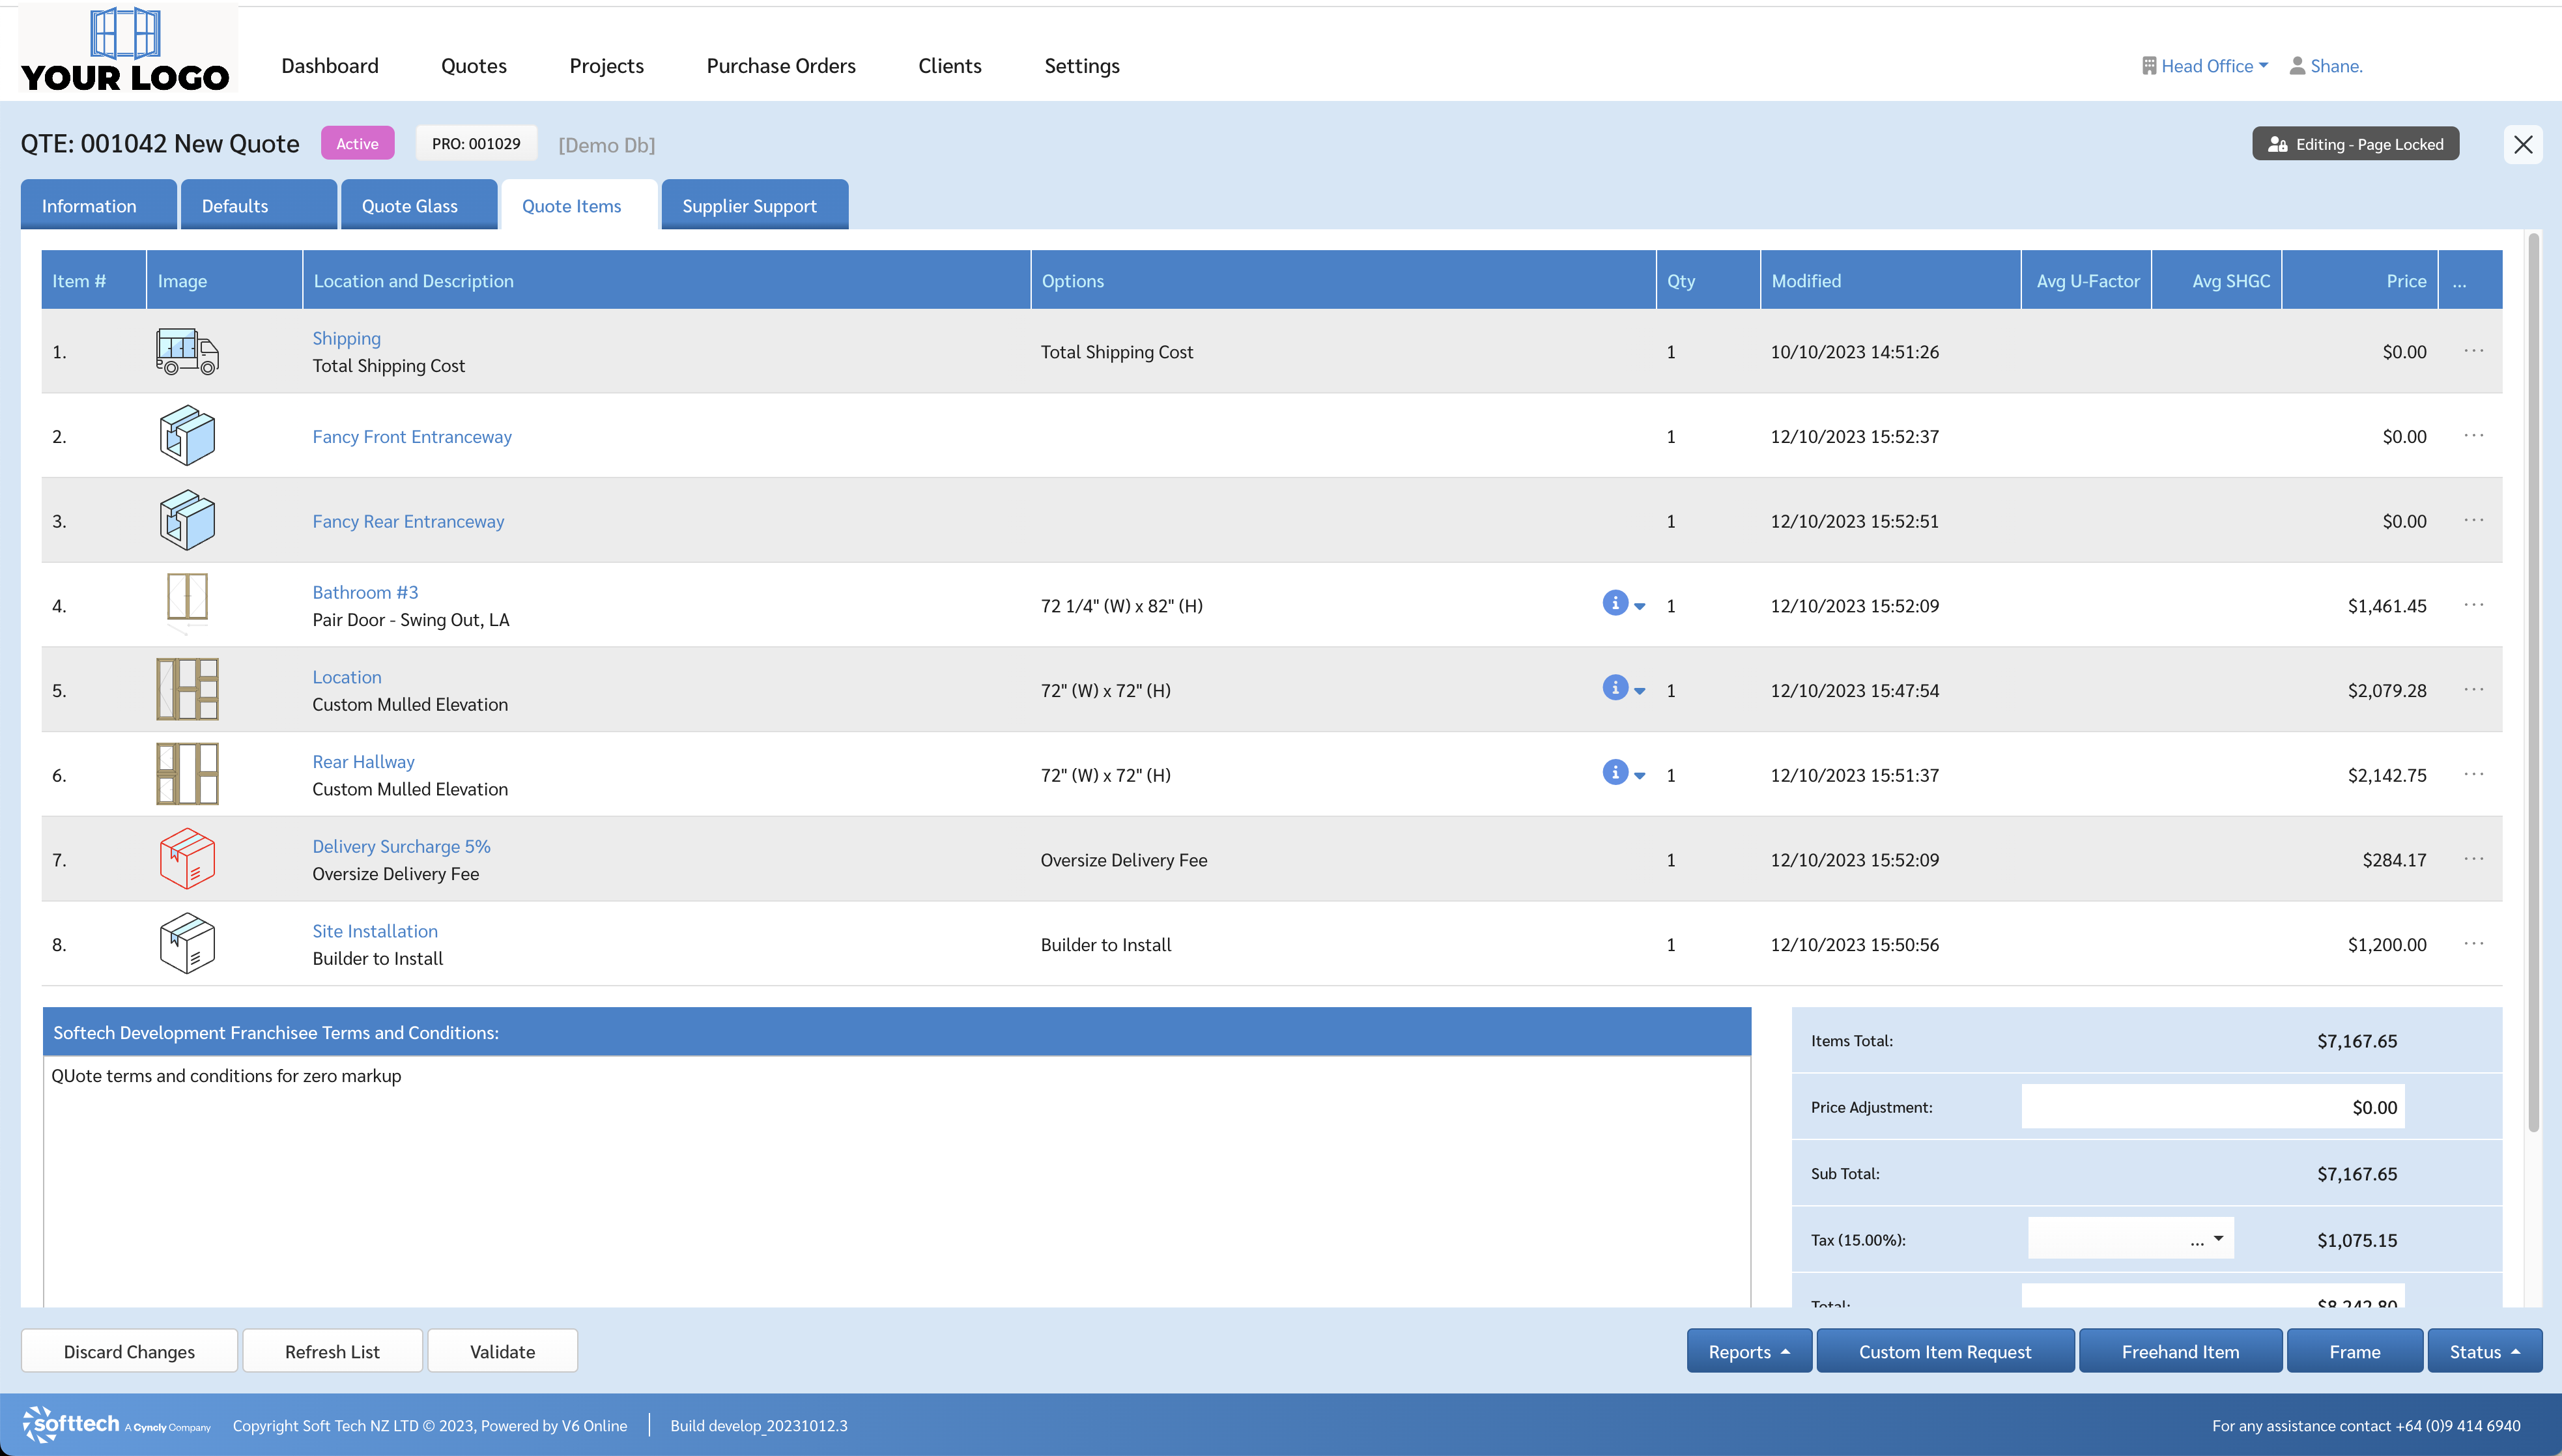Expand the dropdown arrow on Rear Hallway options
This screenshot has height=1456, width=2562.
click(x=1640, y=776)
